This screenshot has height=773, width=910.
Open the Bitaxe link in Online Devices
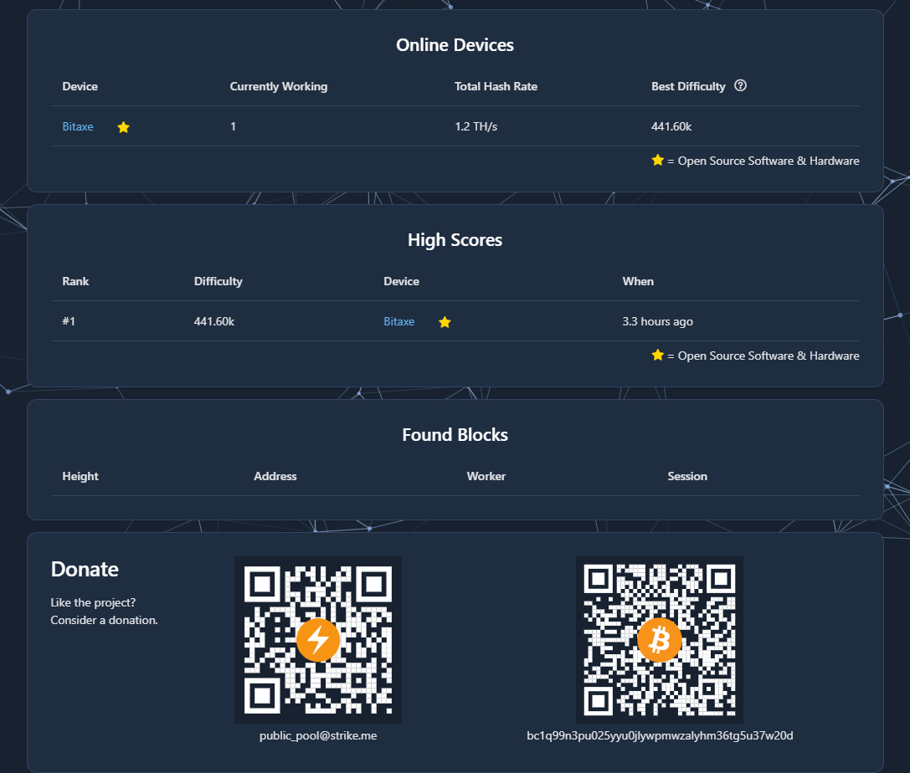click(78, 126)
